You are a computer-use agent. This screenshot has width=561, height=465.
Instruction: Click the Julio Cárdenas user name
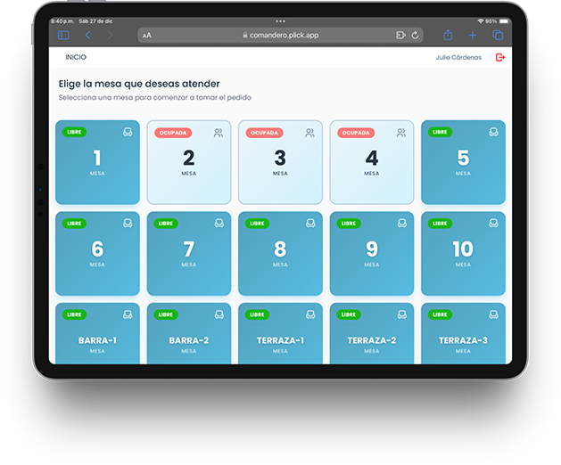pyautogui.click(x=458, y=58)
